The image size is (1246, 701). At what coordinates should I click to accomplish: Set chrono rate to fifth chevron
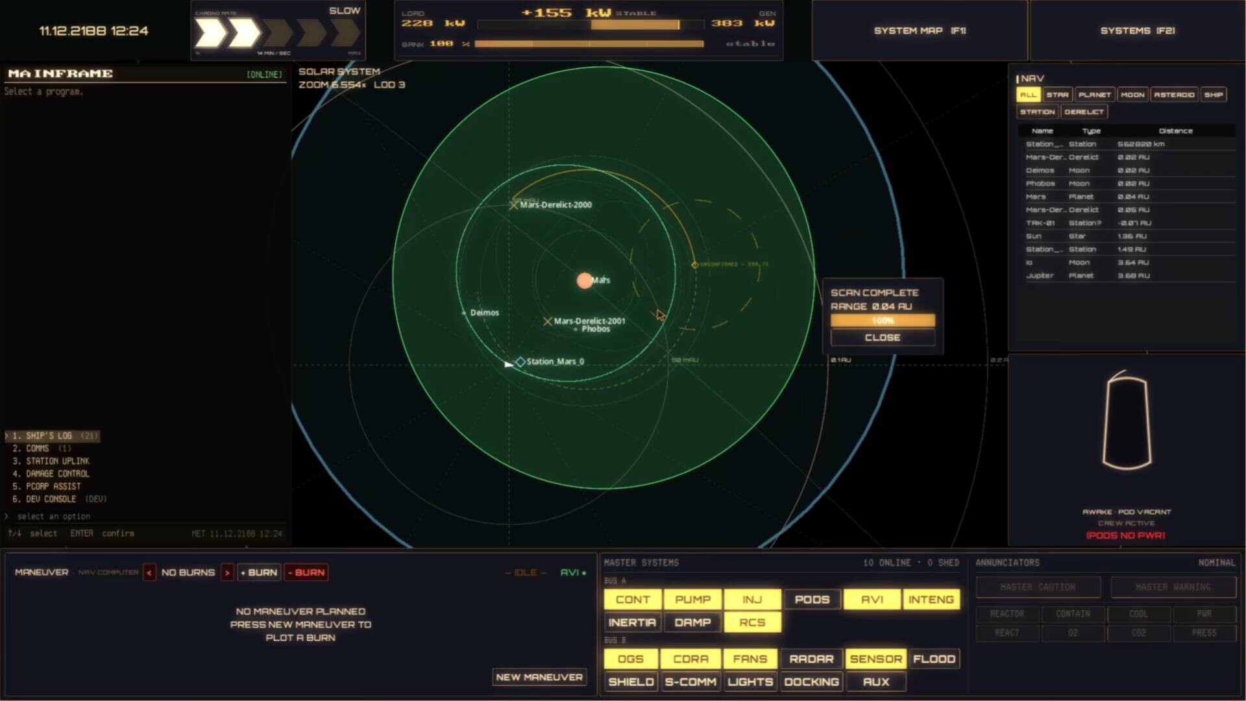click(x=345, y=32)
